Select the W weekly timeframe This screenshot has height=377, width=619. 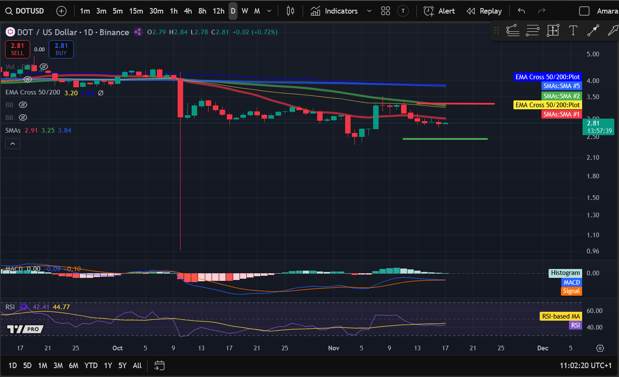245,11
